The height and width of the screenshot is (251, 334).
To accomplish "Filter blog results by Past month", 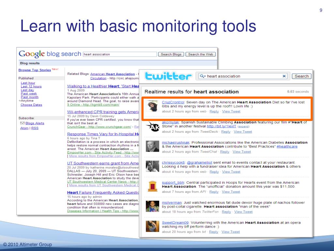I will point(30,97).
